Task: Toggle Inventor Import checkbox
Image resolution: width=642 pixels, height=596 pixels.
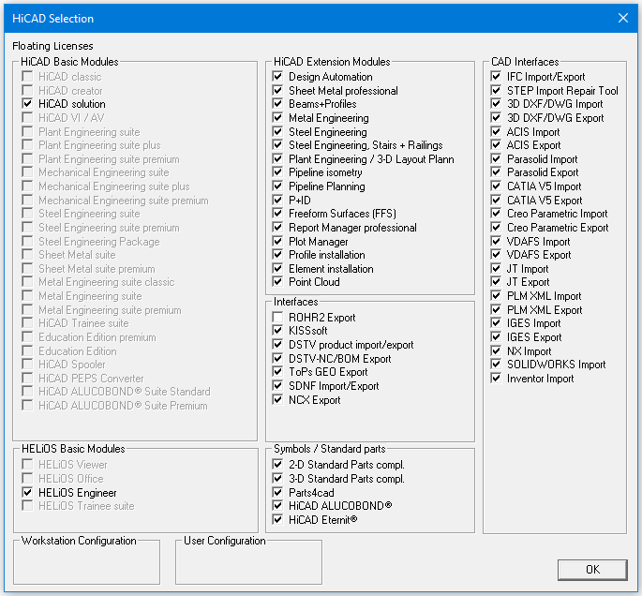Action: coord(496,379)
